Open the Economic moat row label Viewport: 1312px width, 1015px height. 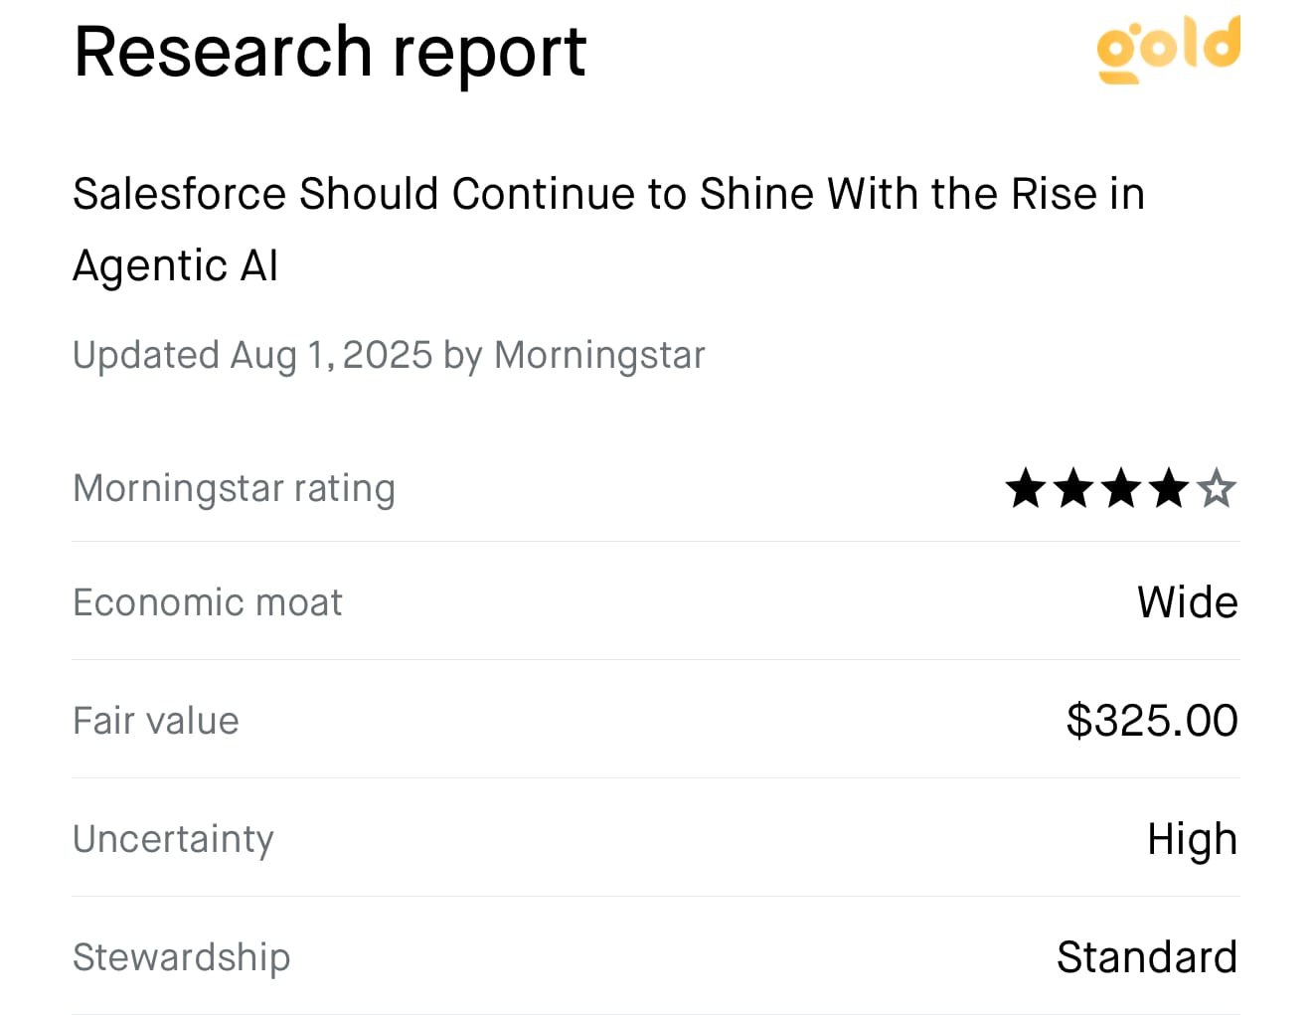tap(208, 602)
